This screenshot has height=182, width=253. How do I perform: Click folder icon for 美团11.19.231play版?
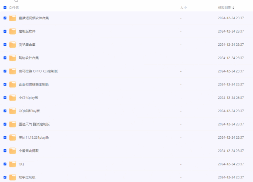coord(12,137)
